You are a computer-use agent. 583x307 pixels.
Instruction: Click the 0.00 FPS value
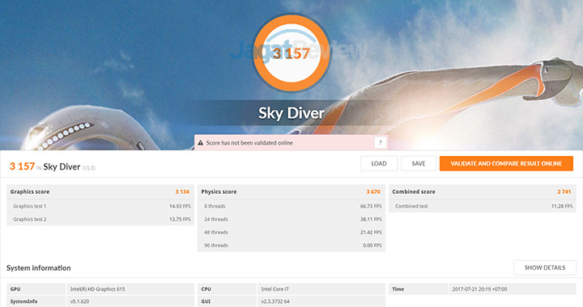pyautogui.click(x=372, y=245)
